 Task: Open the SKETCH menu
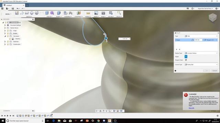tap(29, 17)
